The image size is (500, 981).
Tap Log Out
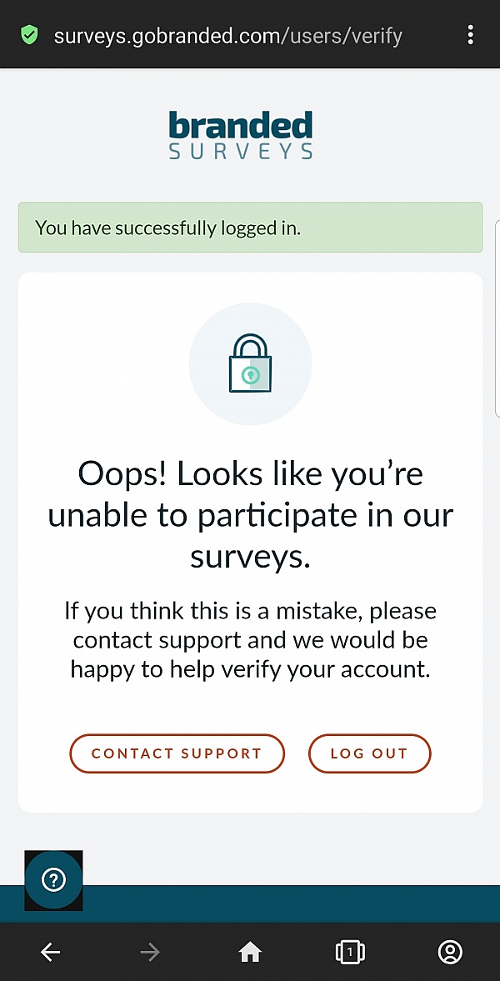[370, 753]
